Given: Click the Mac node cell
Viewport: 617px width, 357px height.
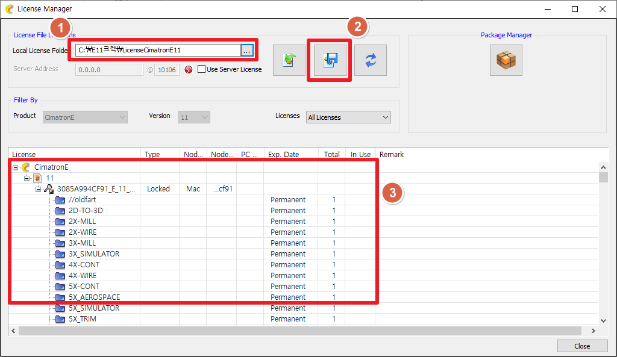Looking at the screenshot, I should coord(193,189).
